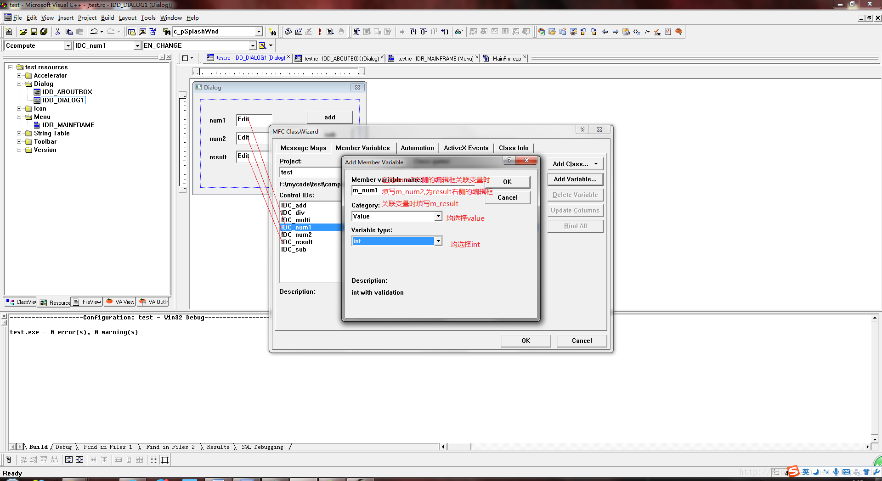
Task: Expand the Toolbar resource folder
Action: click(x=19, y=141)
